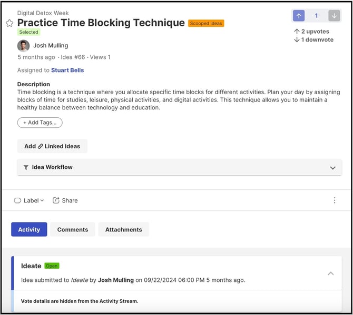Click Josh Mulling's avatar photo
Screen dimensions: 353x315
(x=23, y=46)
